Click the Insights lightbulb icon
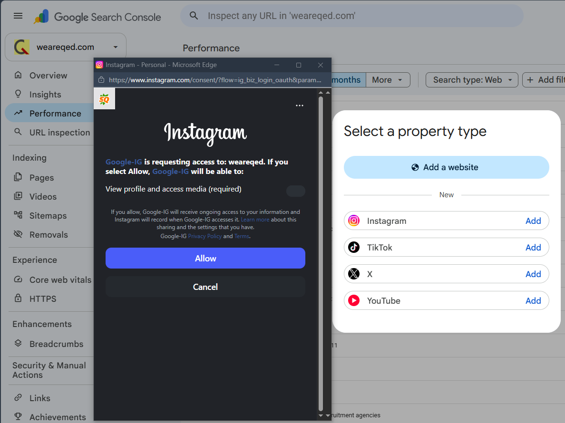The width and height of the screenshot is (565, 423). [x=18, y=94]
